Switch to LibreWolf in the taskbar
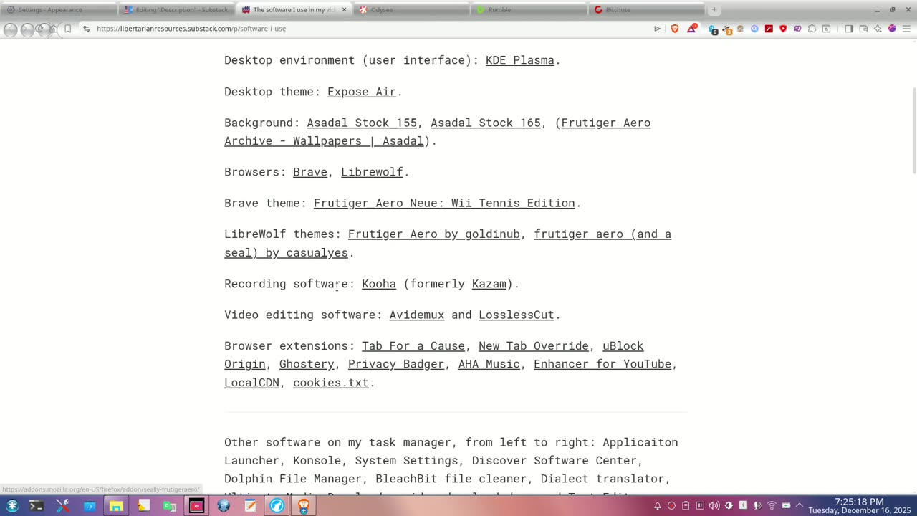The image size is (917, 516). tap(277, 506)
